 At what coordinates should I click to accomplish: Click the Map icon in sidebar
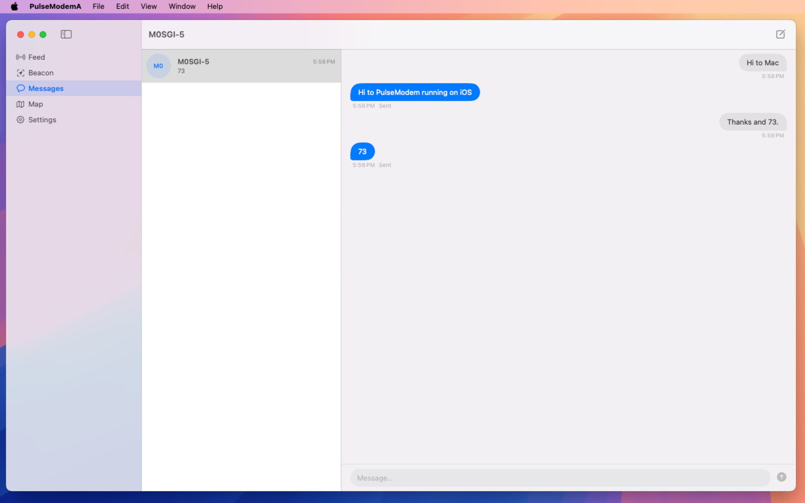tap(21, 104)
